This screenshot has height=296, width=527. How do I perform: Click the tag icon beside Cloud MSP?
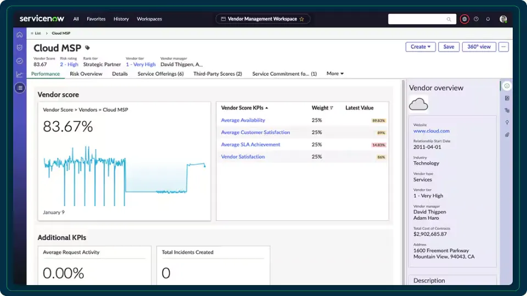pos(87,48)
